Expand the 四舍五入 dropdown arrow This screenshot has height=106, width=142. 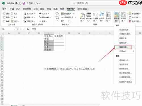pos(74,14)
